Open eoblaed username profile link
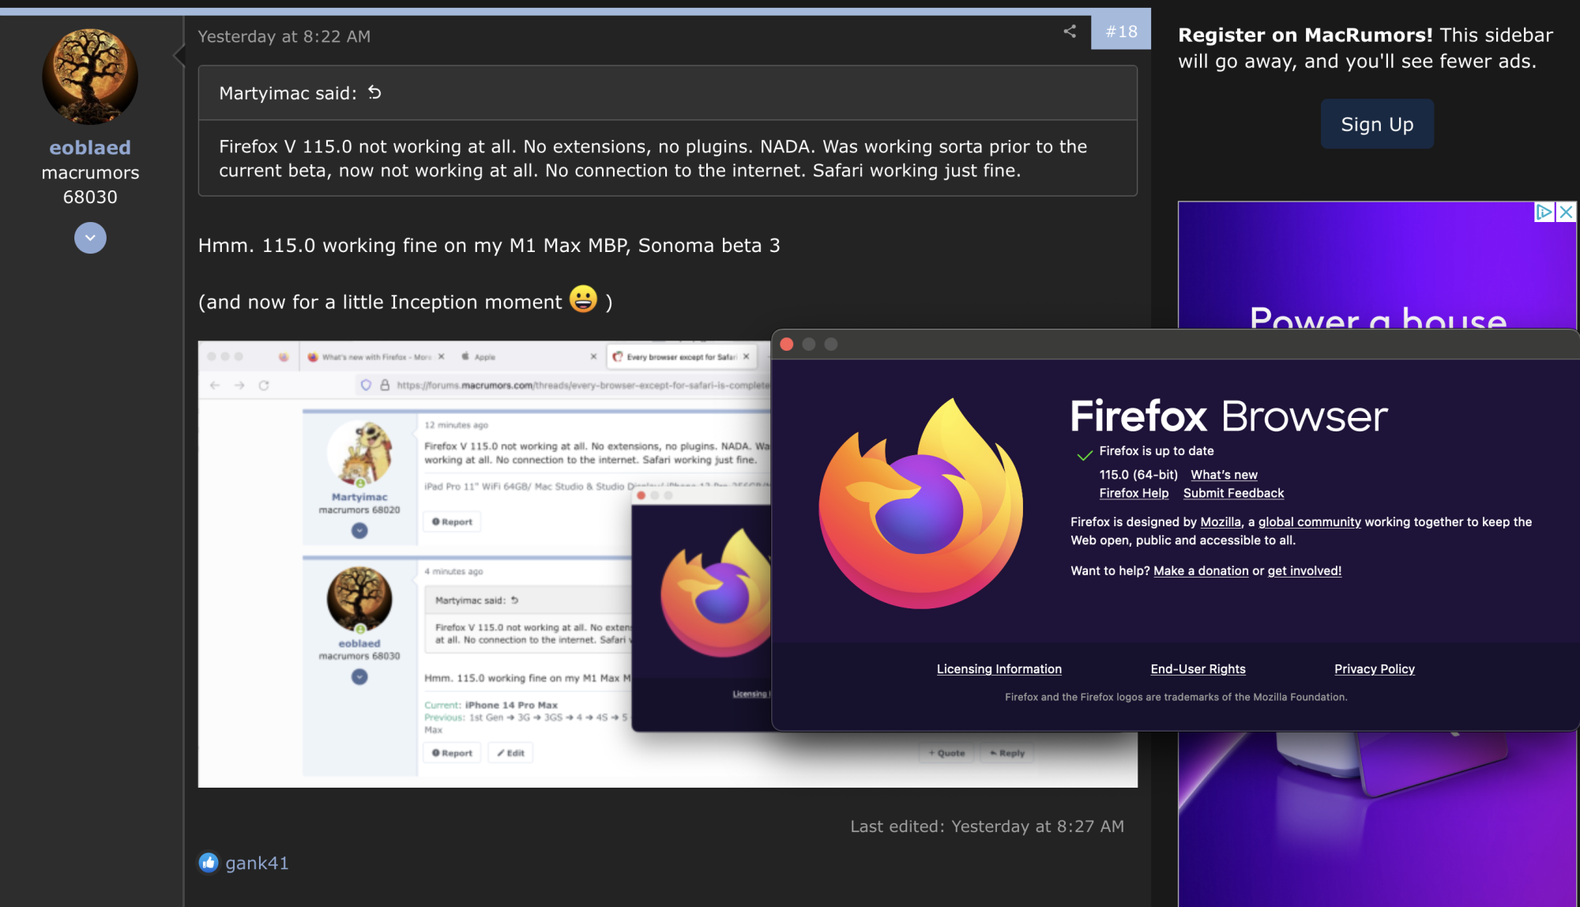The height and width of the screenshot is (907, 1580). pyautogui.click(x=90, y=148)
